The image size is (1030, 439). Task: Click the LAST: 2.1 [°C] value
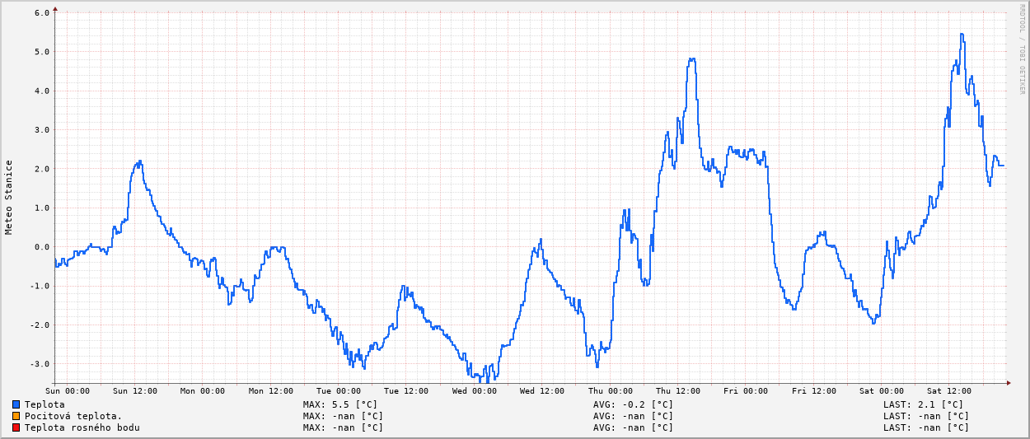(923, 404)
